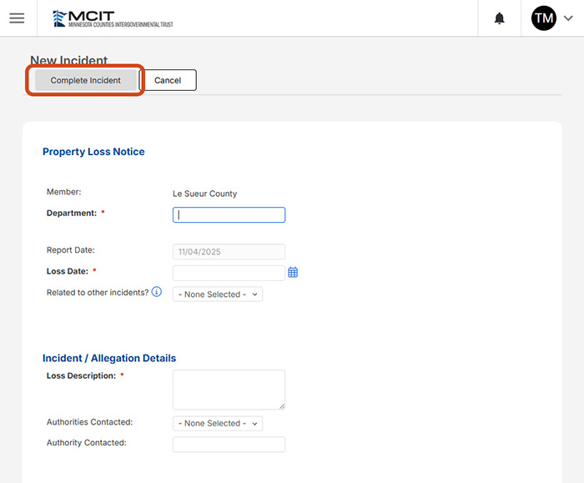Click the MCIT logo
This screenshot has height=483, width=584.
click(113, 18)
